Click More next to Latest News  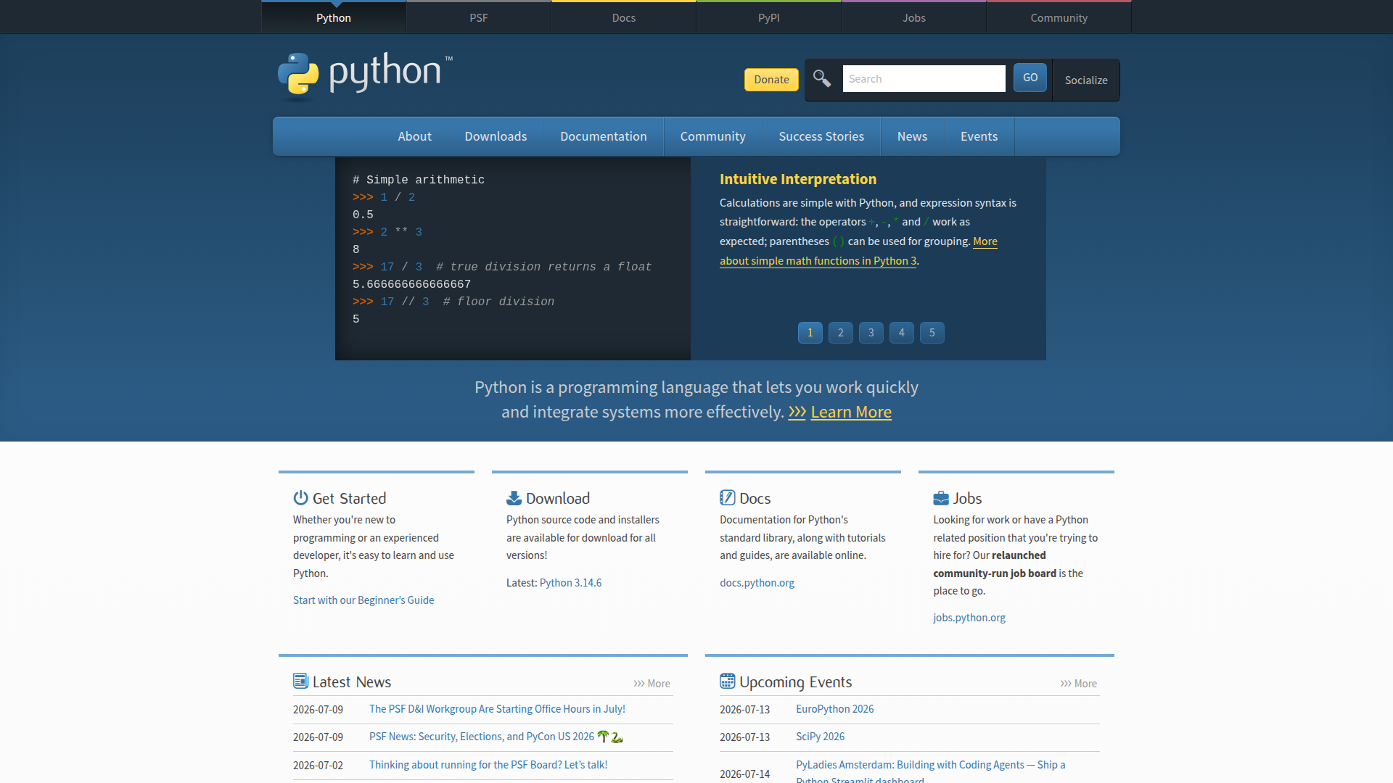[x=652, y=684]
